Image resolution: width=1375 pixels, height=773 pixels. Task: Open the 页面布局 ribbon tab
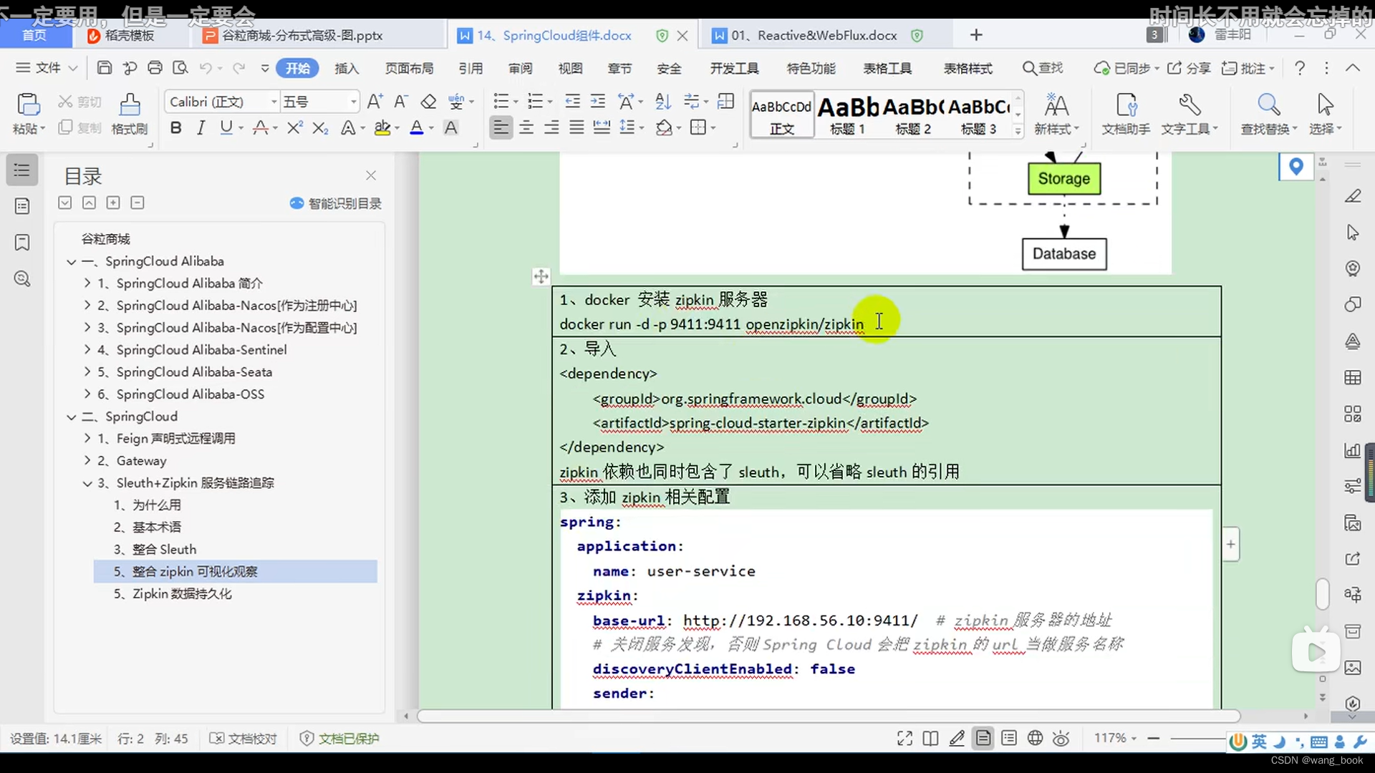click(x=409, y=68)
